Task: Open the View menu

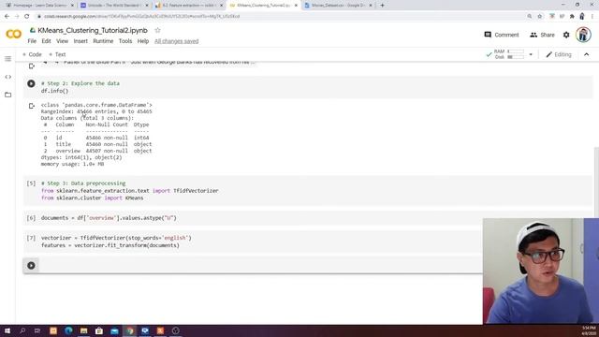Action: point(63,41)
